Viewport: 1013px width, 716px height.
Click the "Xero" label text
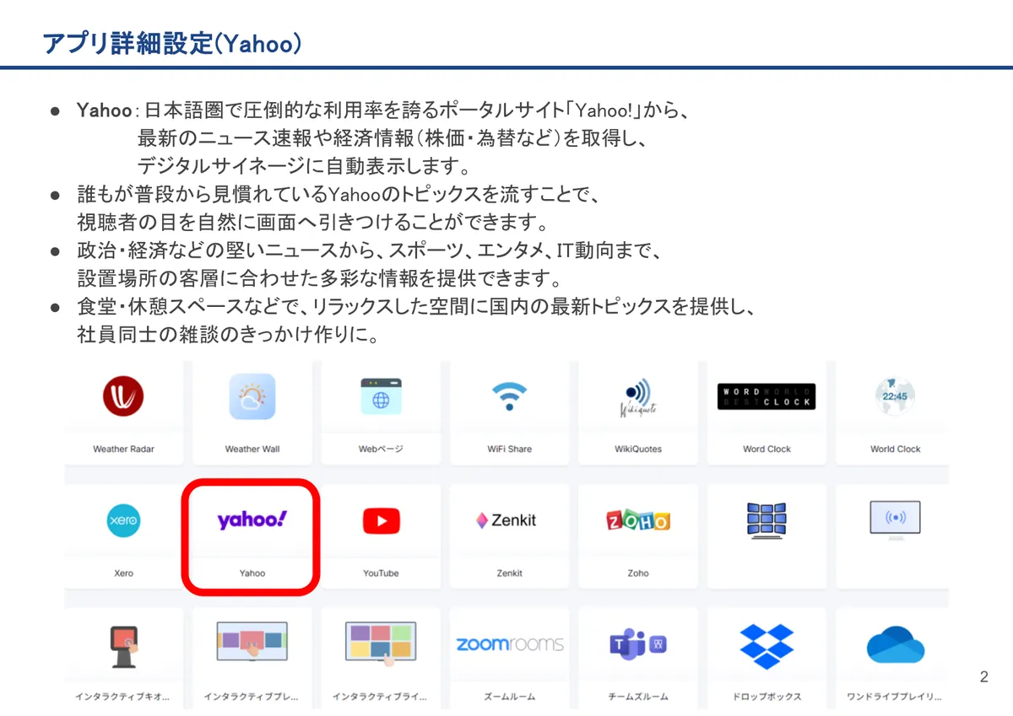point(123,573)
